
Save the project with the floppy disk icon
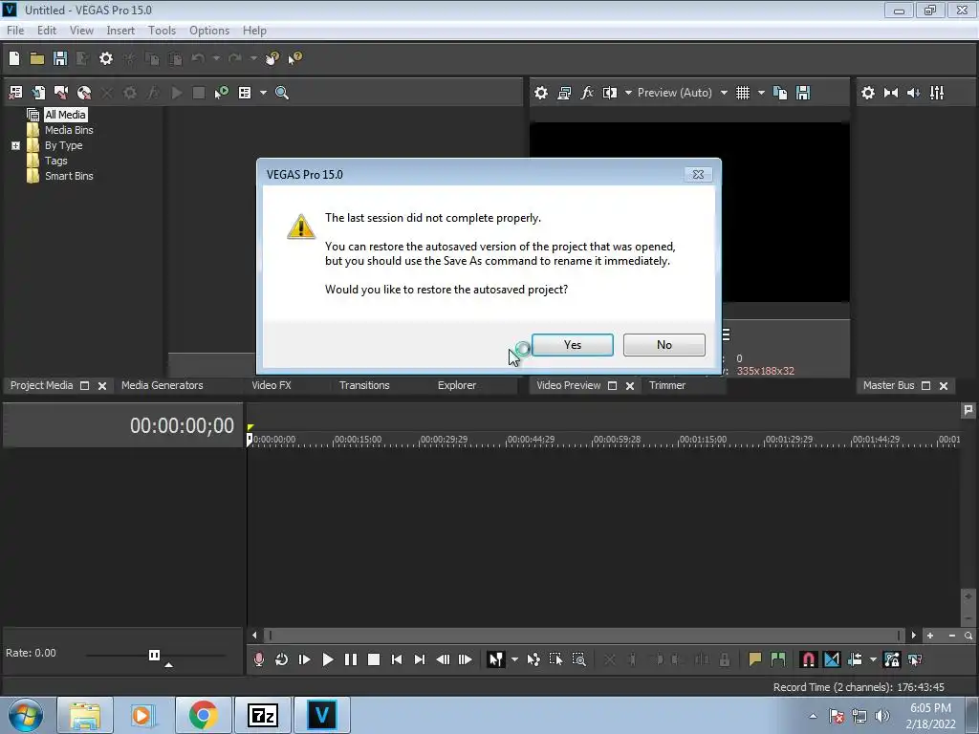click(60, 58)
